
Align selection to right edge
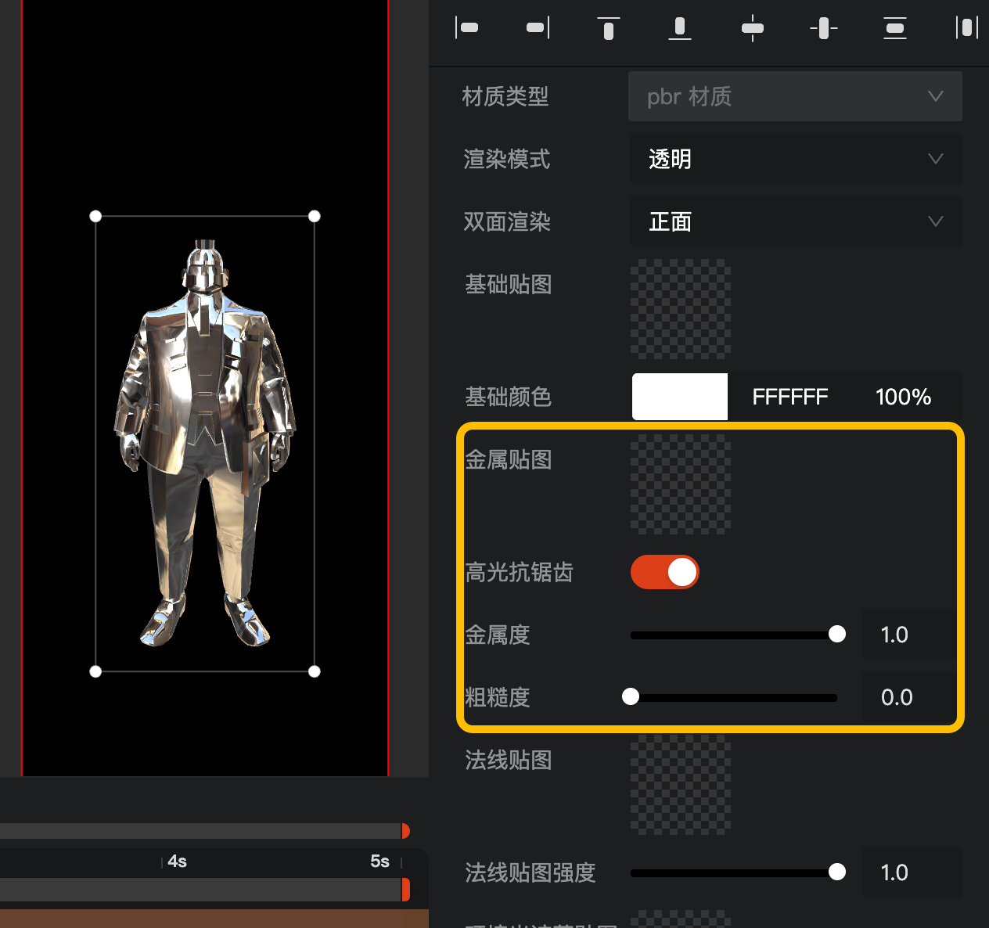click(x=538, y=28)
